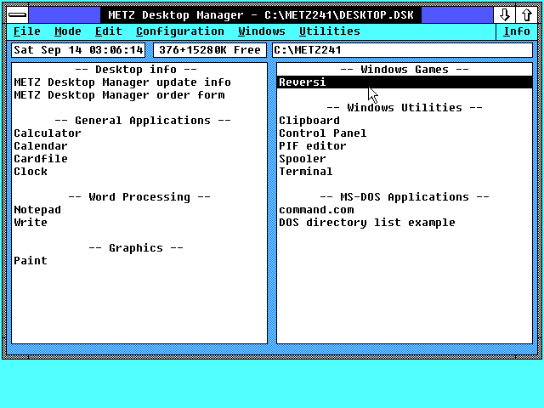Screen dimensions: 544x408
Task: Click the minimize down-arrow button
Action: click(x=504, y=15)
